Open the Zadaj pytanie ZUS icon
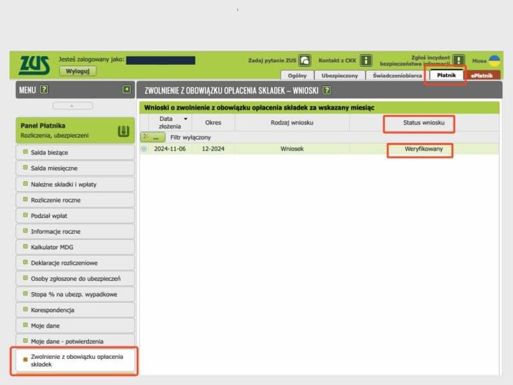 coord(305,60)
